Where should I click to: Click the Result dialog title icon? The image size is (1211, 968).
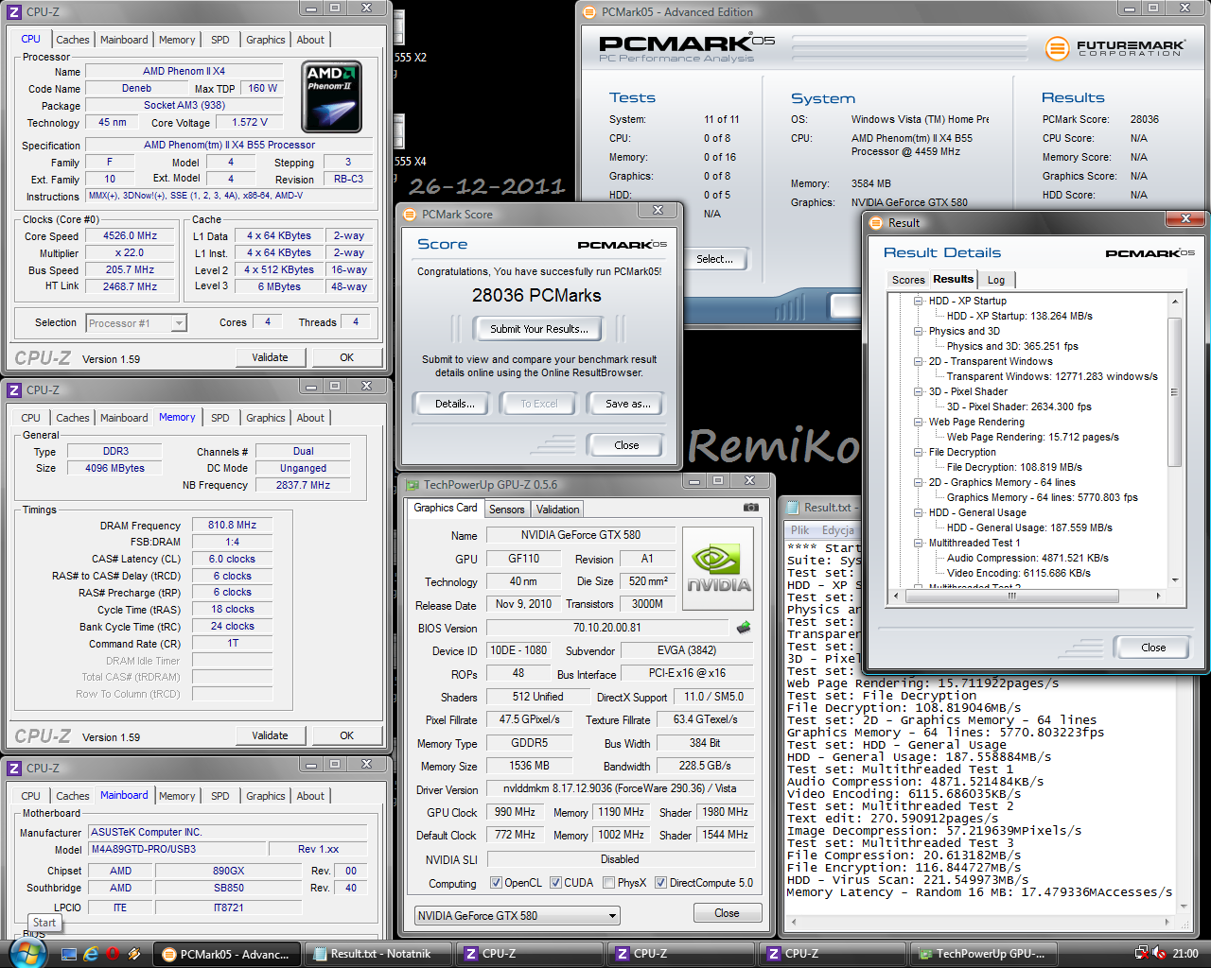[876, 223]
